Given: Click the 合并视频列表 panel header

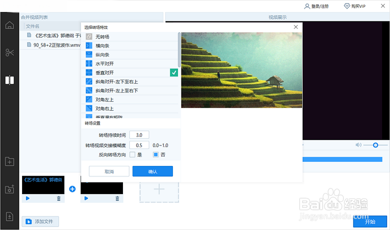Looking at the screenshot, I should click(34, 17).
